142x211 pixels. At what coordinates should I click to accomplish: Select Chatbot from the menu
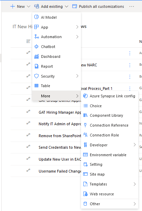pyautogui.click(x=57, y=47)
